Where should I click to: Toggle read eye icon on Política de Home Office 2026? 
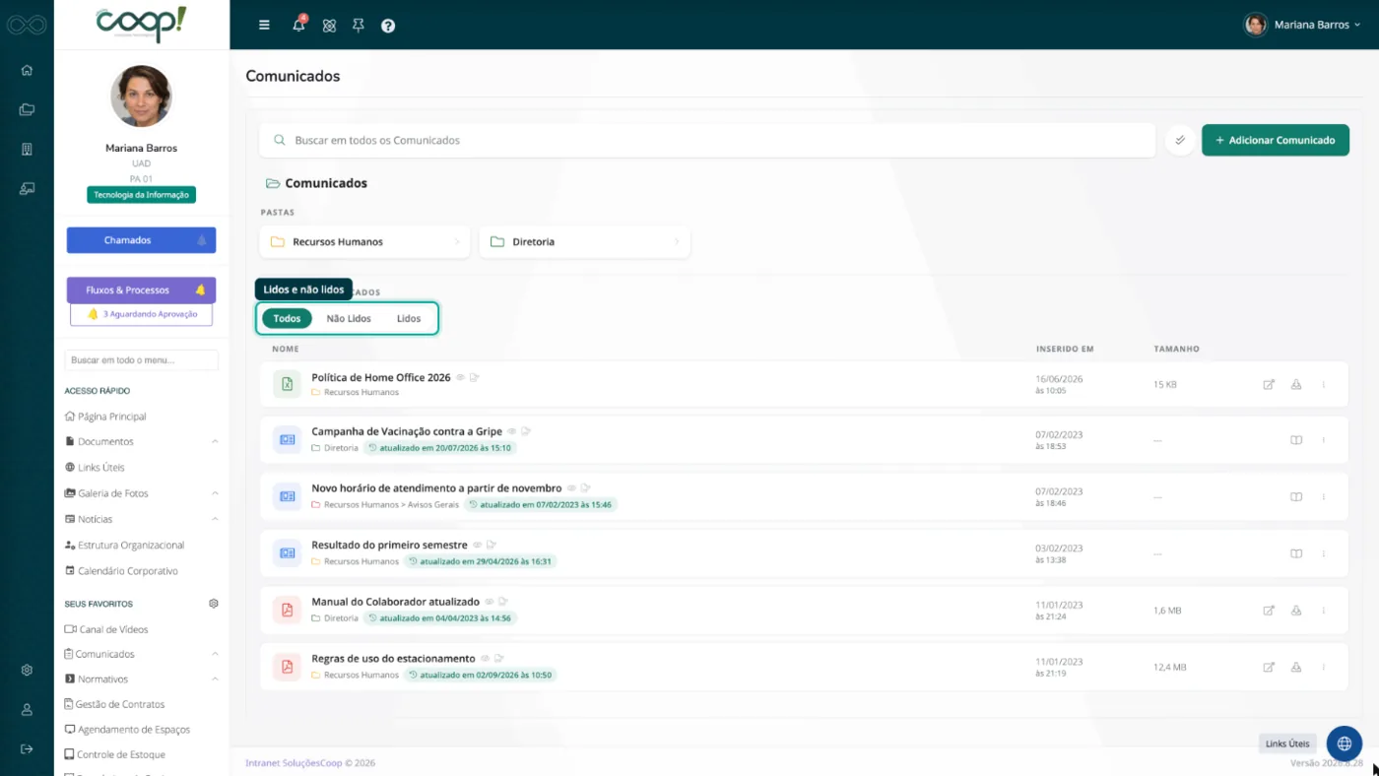point(460,377)
